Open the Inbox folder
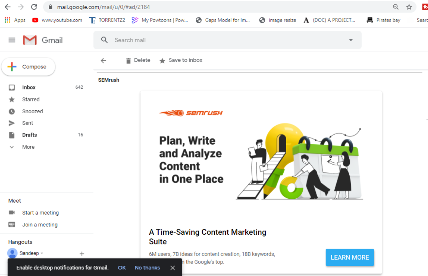This screenshot has height=276, width=428. pos(29,87)
